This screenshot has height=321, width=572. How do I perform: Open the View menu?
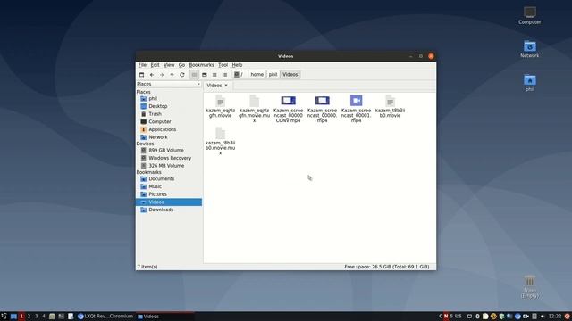coord(169,65)
